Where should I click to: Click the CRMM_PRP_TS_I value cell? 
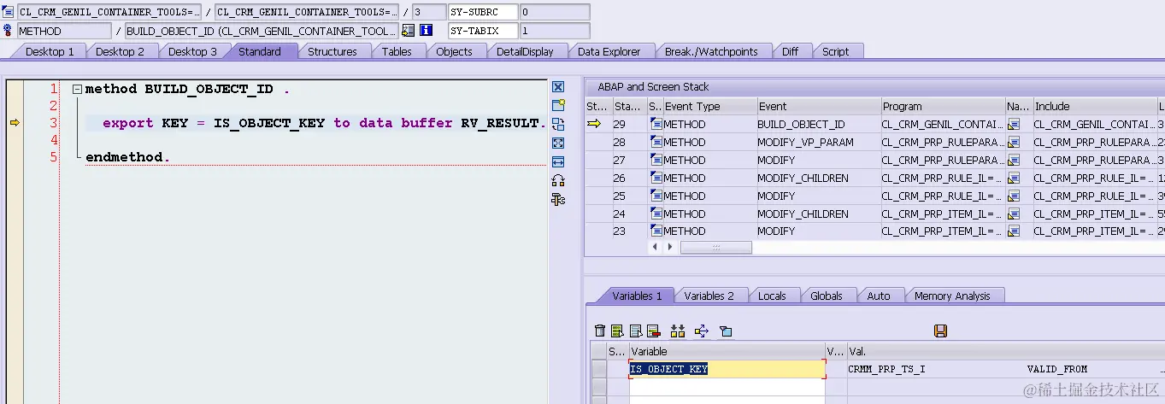click(x=886, y=369)
